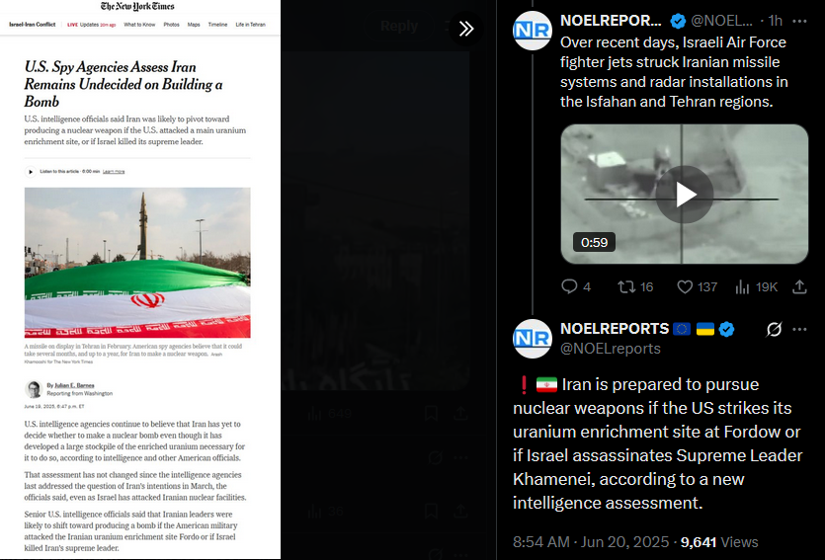Open the truncated @NOEL... handle link
The image size is (825, 560).
coord(721,21)
